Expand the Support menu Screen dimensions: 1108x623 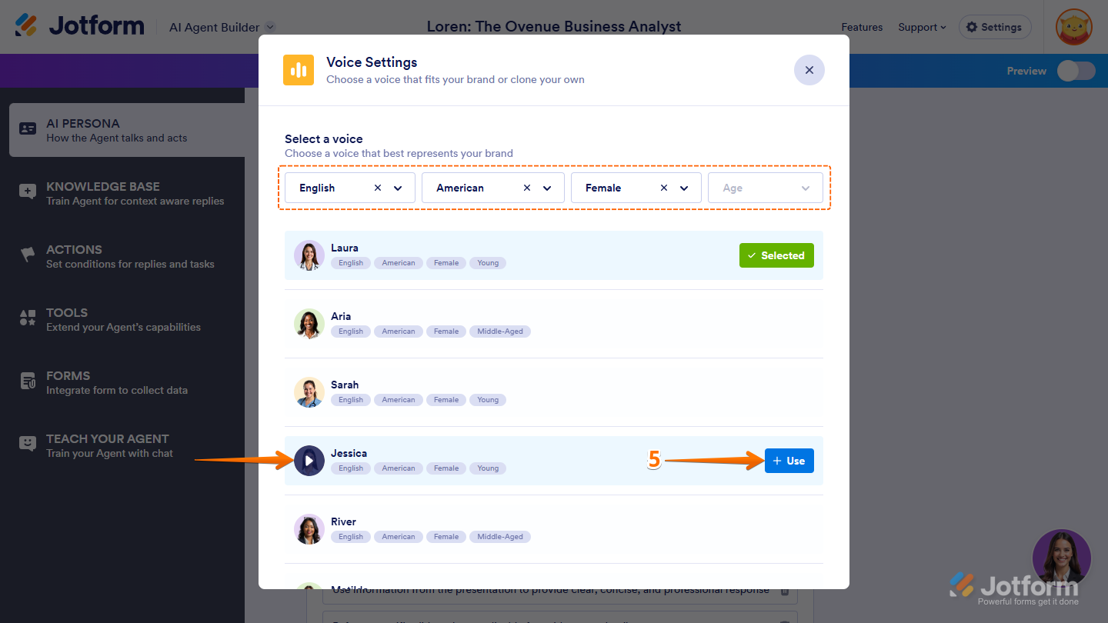point(922,27)
